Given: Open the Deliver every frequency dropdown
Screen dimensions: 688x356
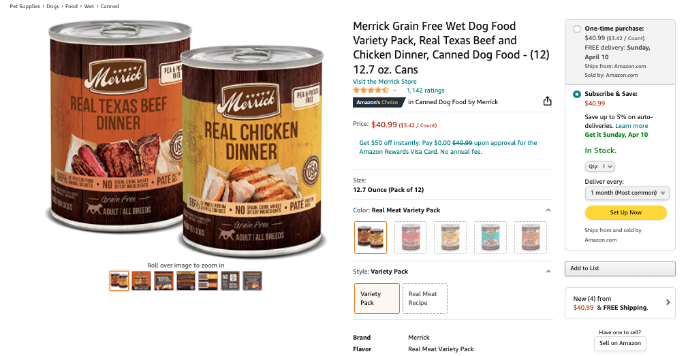Looking at the screenshot, I should coord(627,193).
